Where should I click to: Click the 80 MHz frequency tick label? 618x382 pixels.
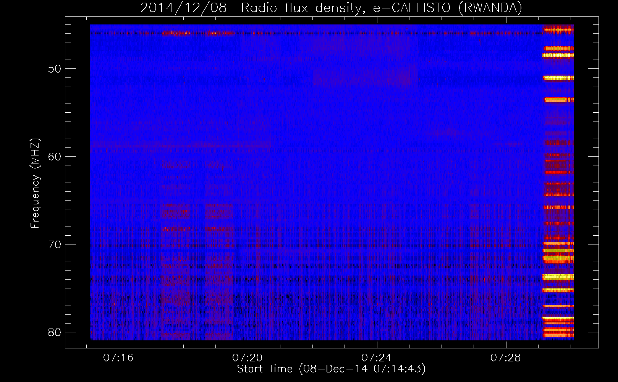55,332
